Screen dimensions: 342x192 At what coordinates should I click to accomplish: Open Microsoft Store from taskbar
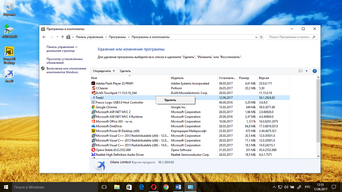(129, 187)
